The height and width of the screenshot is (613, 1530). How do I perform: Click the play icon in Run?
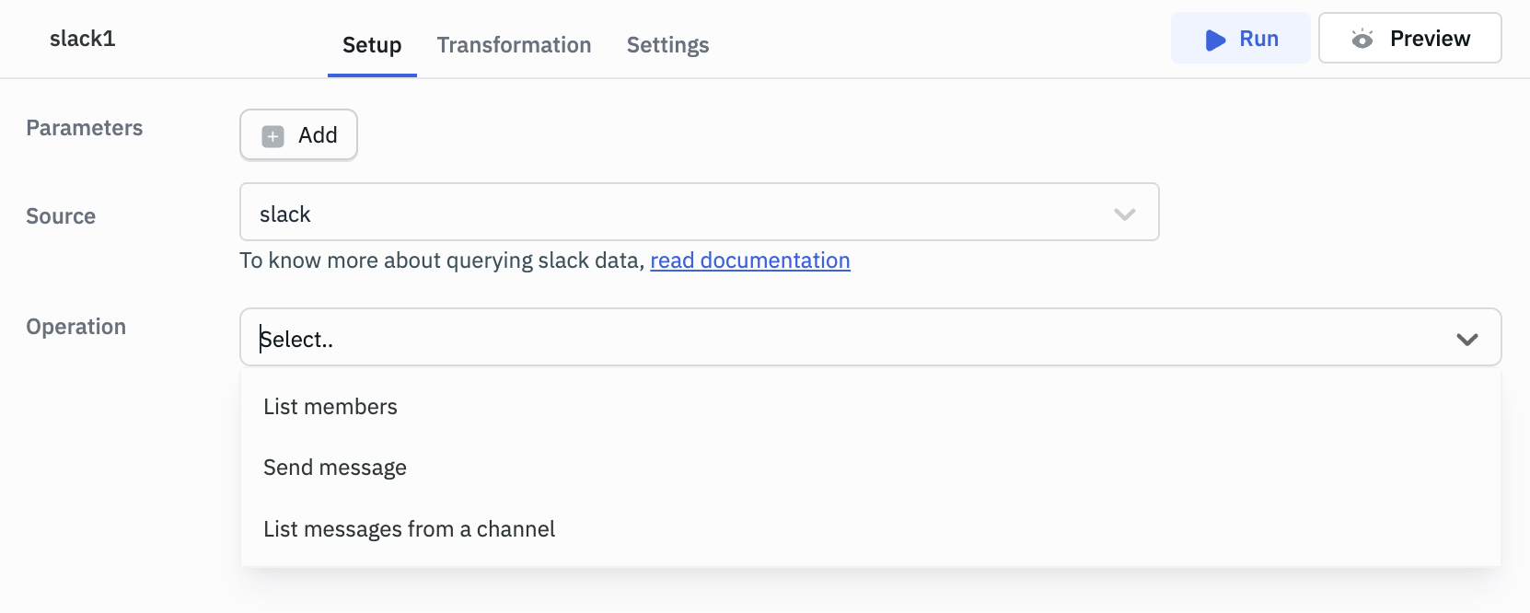[1215, 40]
